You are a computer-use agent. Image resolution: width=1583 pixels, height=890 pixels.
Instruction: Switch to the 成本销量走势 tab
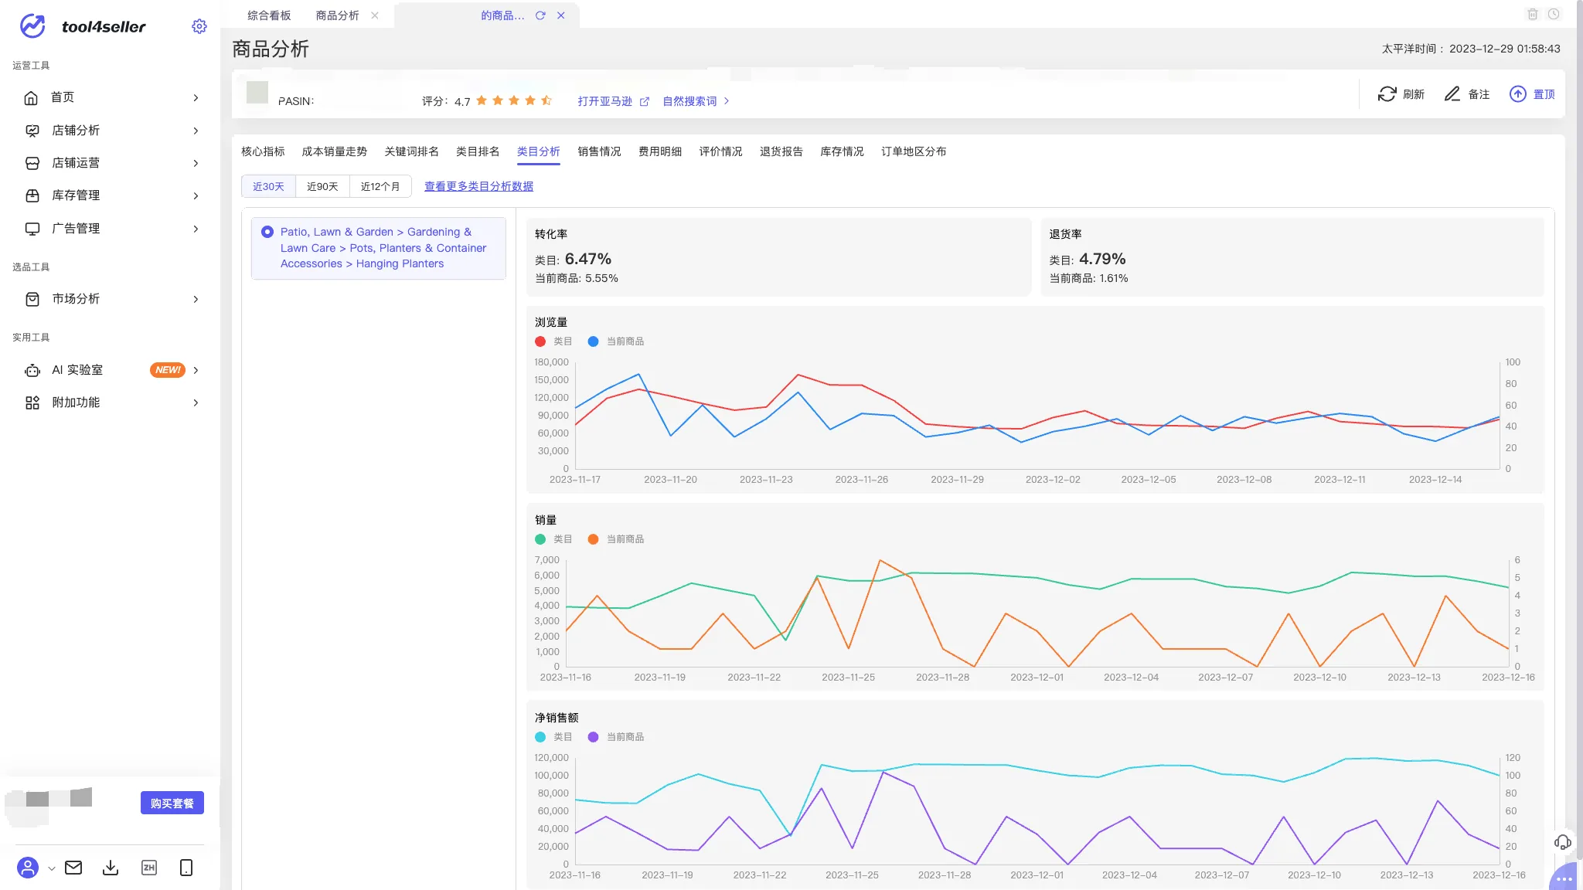click(x=334, y=151)
